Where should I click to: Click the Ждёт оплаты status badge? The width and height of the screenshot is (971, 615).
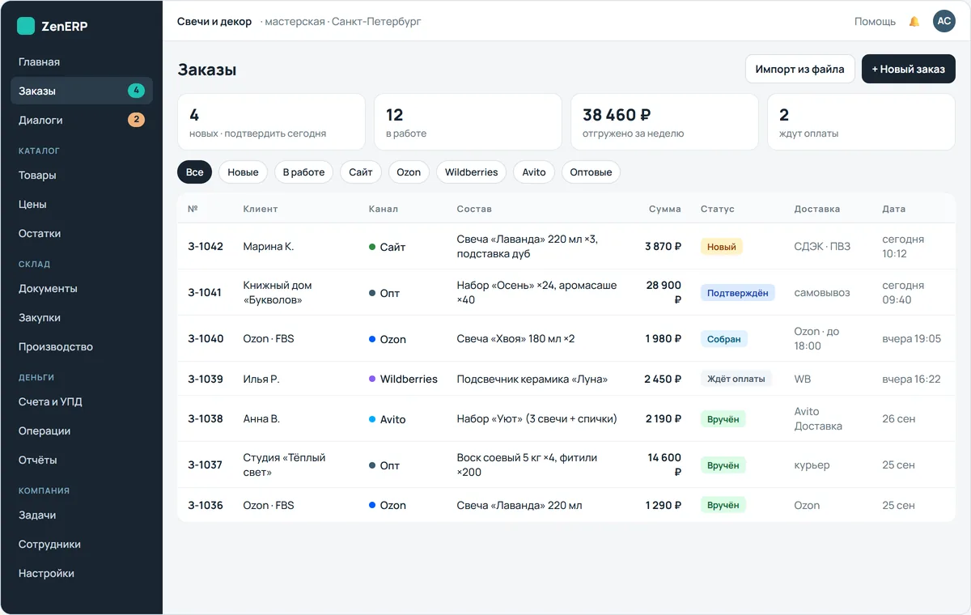point(736,379)
